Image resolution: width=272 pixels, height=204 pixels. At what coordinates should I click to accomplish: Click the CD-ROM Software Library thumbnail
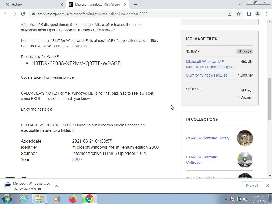[245, 138]
